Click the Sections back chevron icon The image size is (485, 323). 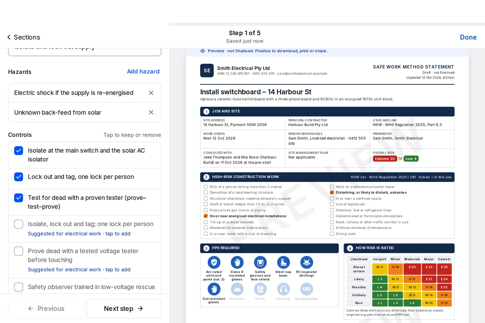click(9, 37)
